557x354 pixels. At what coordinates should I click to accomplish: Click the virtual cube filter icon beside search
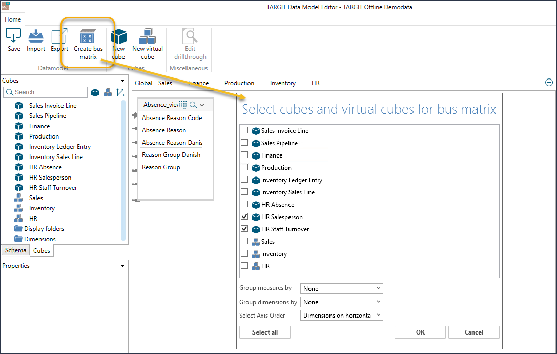(x=108, y=92)
